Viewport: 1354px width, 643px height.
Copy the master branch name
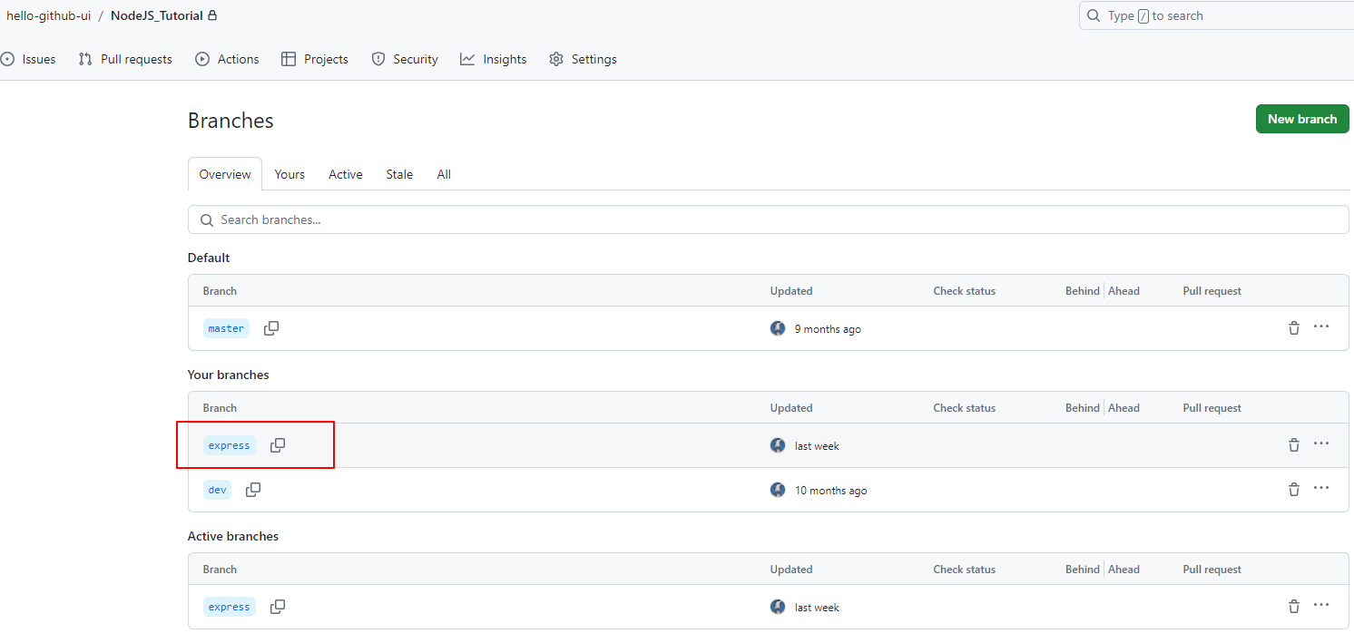tap(271, 328)
